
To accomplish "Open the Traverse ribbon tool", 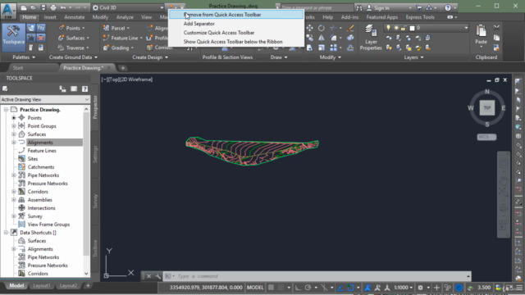I will pyautogui.click(x=73, y=48).
